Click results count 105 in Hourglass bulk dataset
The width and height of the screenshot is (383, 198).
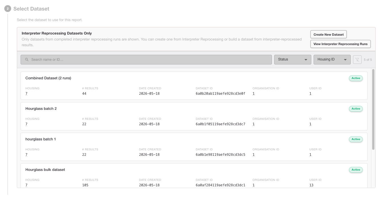pos(85,185)
